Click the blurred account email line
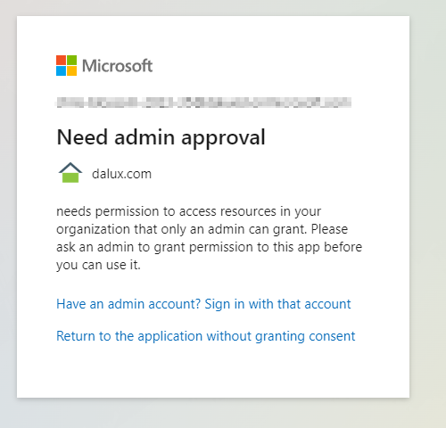446x428 pixels. tap(203, 103)
